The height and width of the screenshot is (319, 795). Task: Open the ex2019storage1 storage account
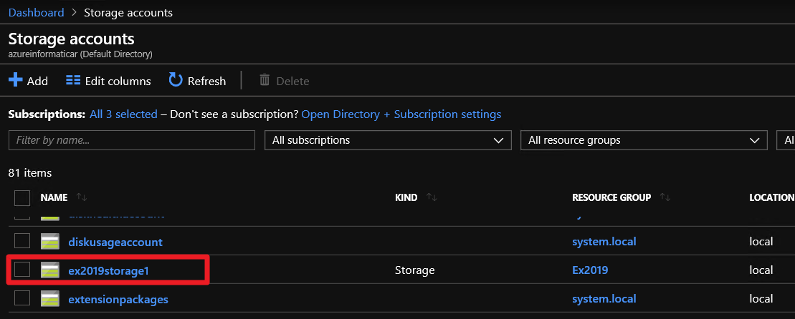pyautogui.click(x=108, y=270)
